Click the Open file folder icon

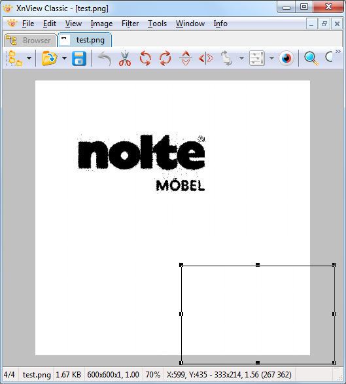tap(49, 58)
